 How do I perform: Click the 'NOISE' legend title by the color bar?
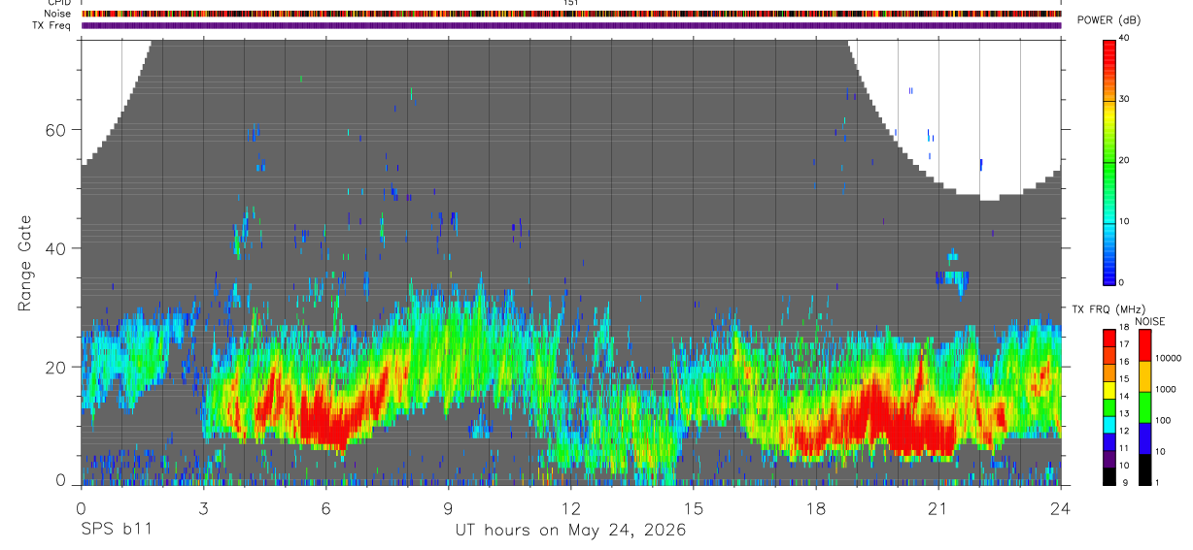pyautogui.click(x=1149, y=321)
